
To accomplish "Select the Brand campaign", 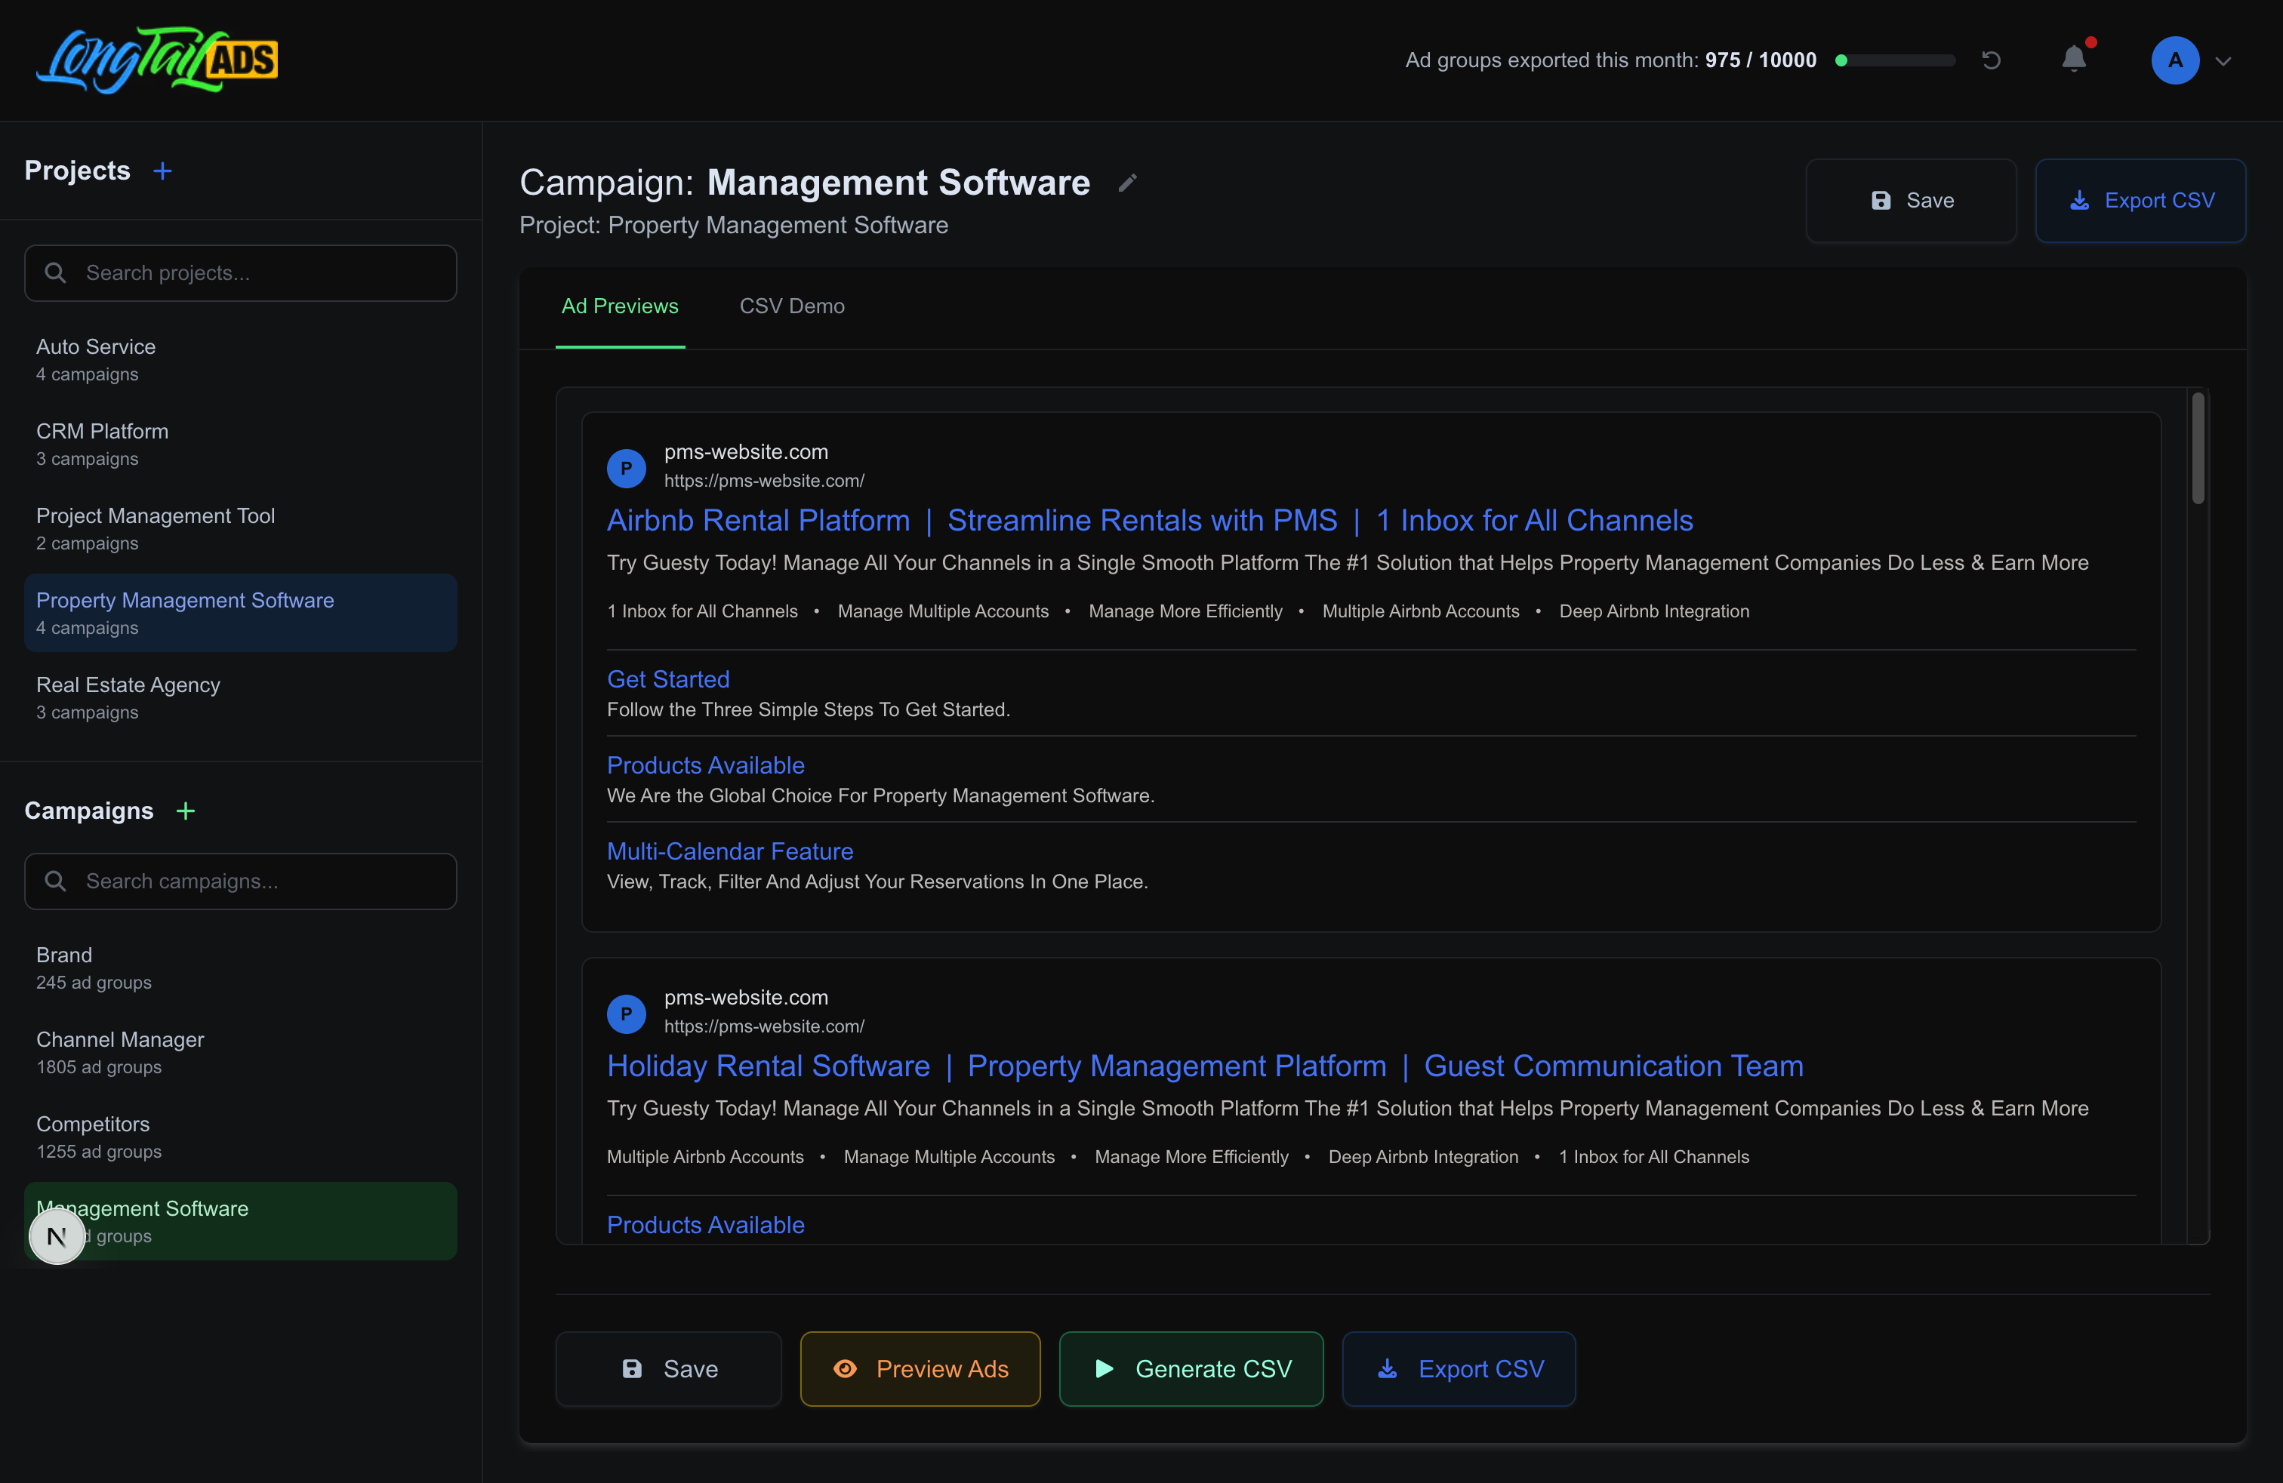I will [x=241, y=968].
